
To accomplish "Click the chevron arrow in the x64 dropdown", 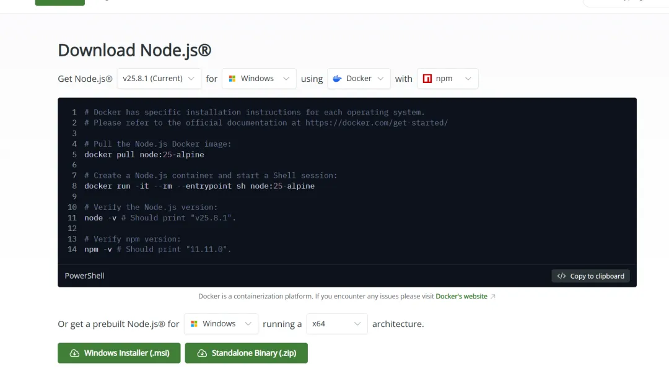I will click(x=357, y=324).
